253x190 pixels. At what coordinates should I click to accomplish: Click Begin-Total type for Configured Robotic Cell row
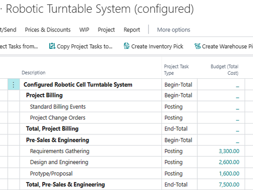click(x=178, y=85)
